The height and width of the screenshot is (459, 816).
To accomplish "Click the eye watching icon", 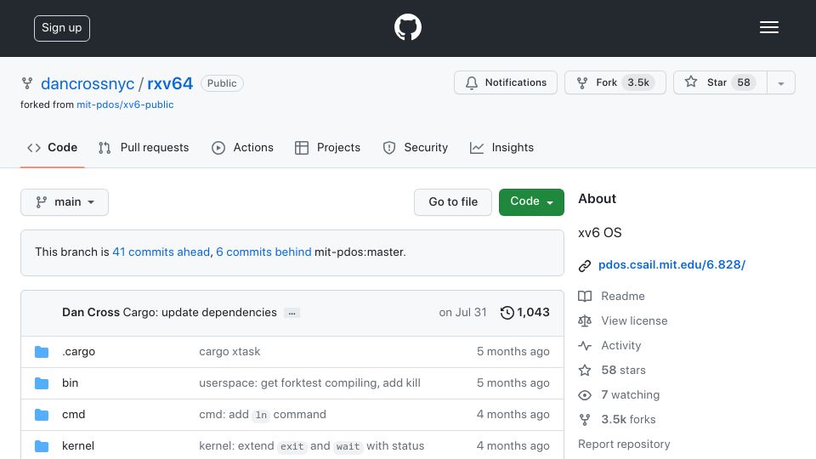I will 585,395.
